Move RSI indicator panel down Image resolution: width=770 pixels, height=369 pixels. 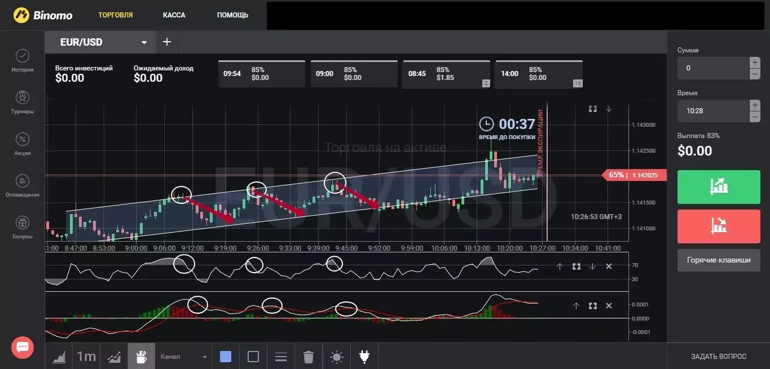592,266
